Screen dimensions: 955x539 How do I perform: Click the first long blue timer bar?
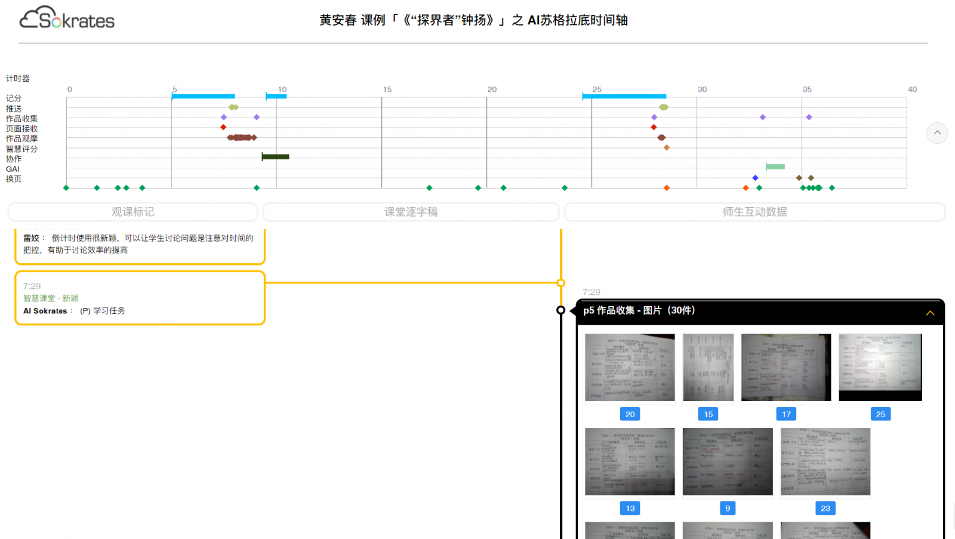pos(203,96)
